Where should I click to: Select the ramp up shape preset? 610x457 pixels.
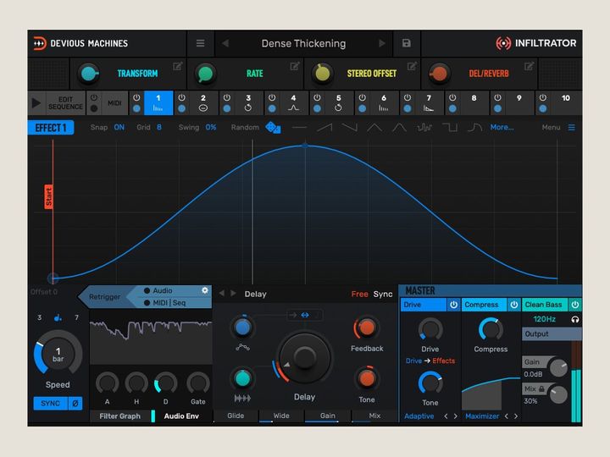324,128
